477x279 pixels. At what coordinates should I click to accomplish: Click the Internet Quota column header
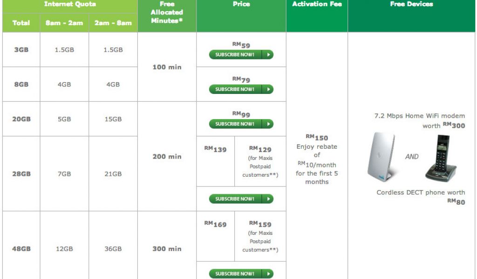[x=70, y=4]
